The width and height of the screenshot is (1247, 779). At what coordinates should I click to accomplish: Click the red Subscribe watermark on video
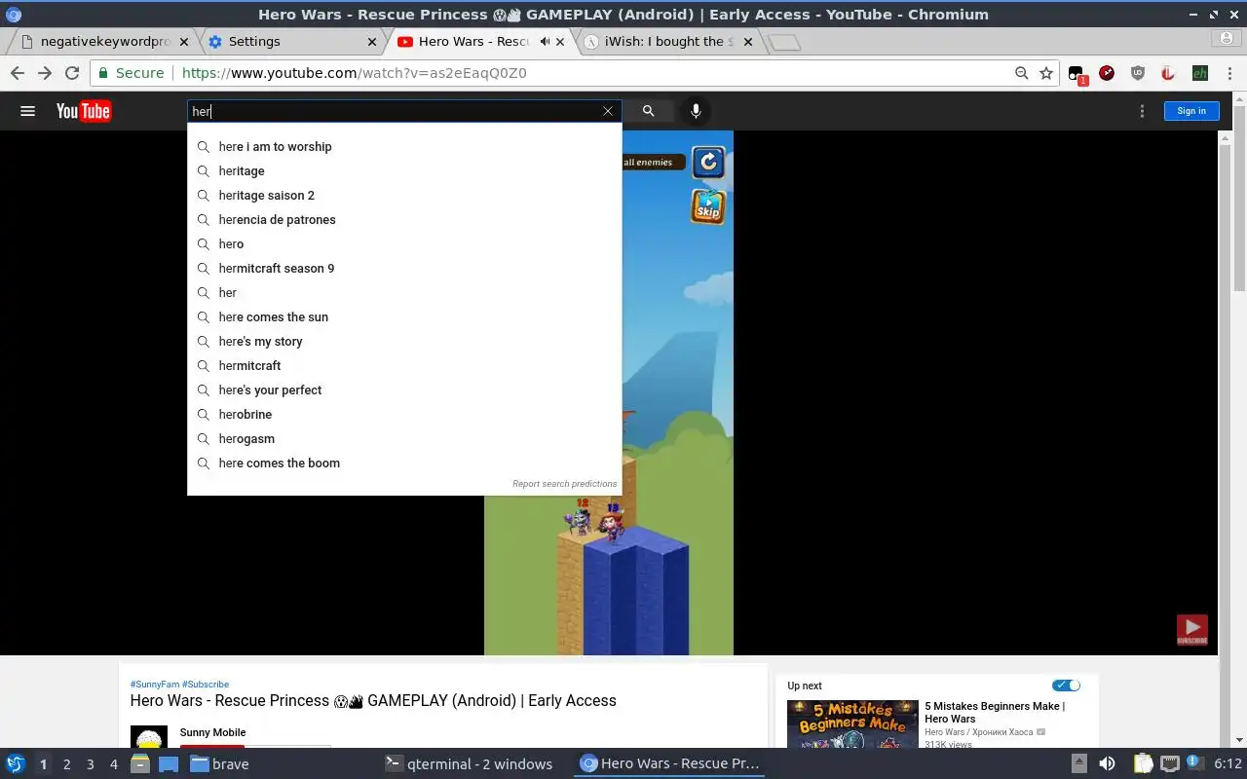1192,630
